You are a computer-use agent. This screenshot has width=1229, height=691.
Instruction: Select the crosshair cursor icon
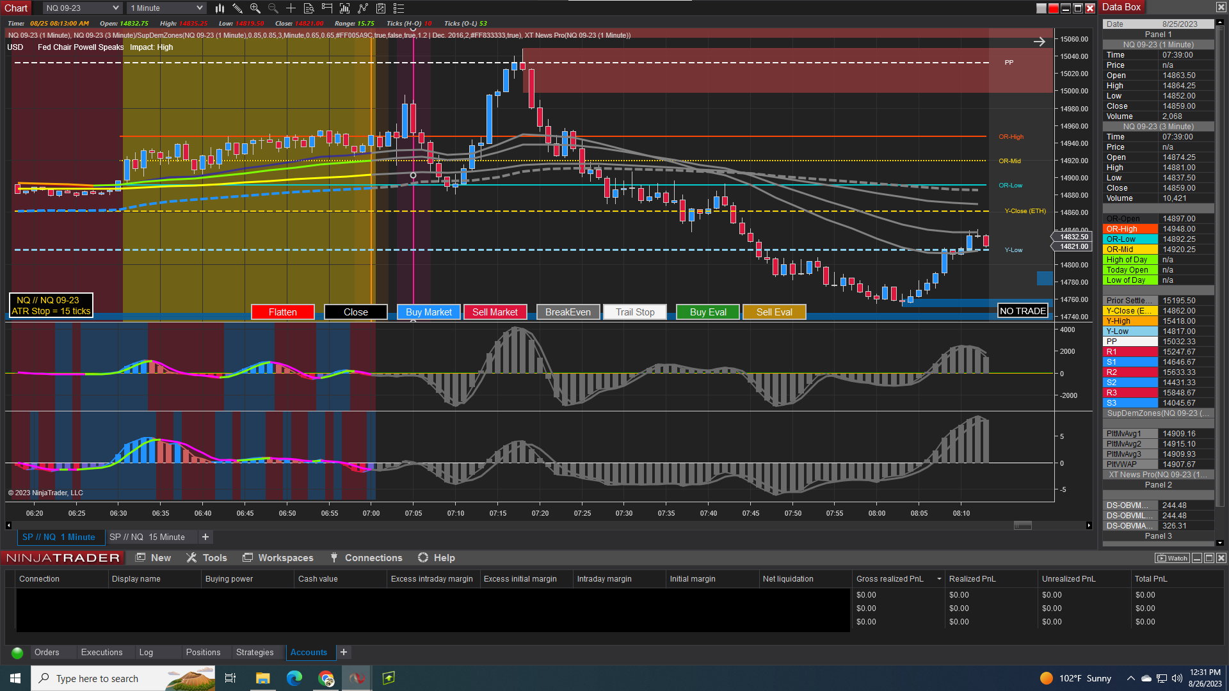point(291,8)
